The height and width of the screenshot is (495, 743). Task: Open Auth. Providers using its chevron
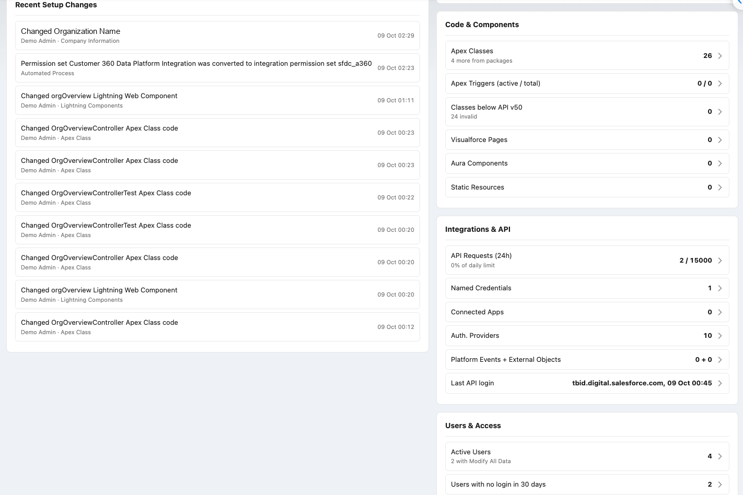pyautogui.click(x=720, y=336)
